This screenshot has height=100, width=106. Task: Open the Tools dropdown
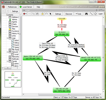pyautogui.click(x=78, y=14)
